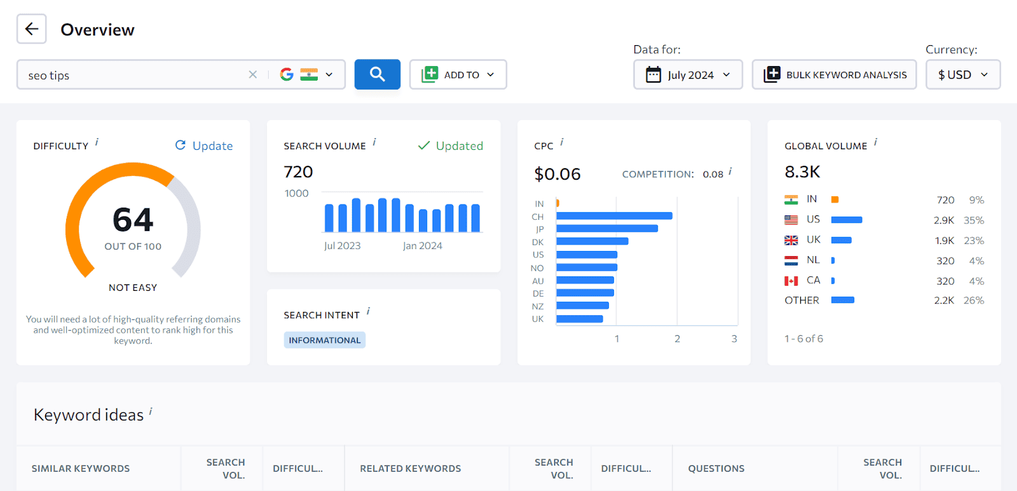Click BULK KEYWORD ANALYSIS button
1017x491 pixels.
(x=834, y=75)
